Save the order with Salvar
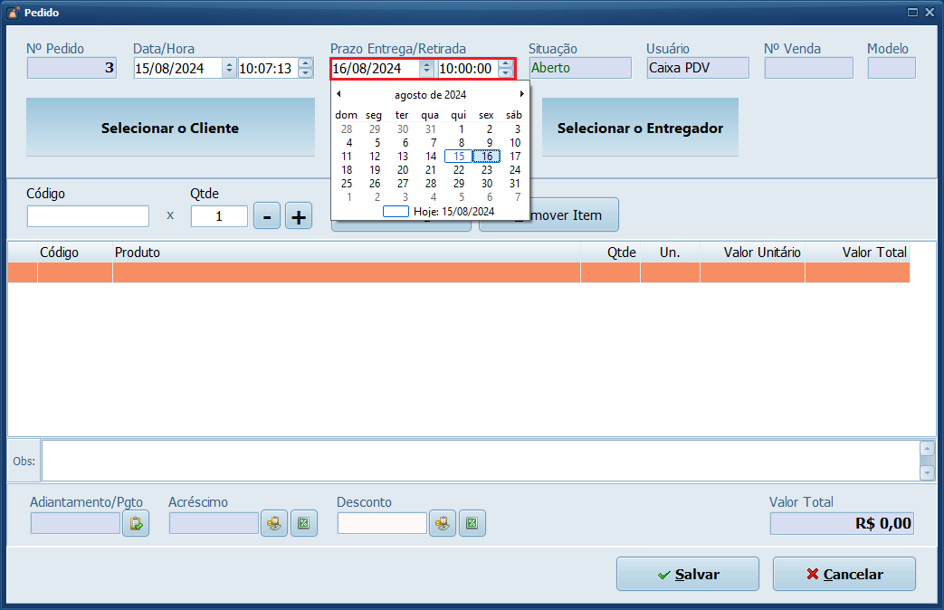Viewport: 944px width, 610px height. (687, 574)
